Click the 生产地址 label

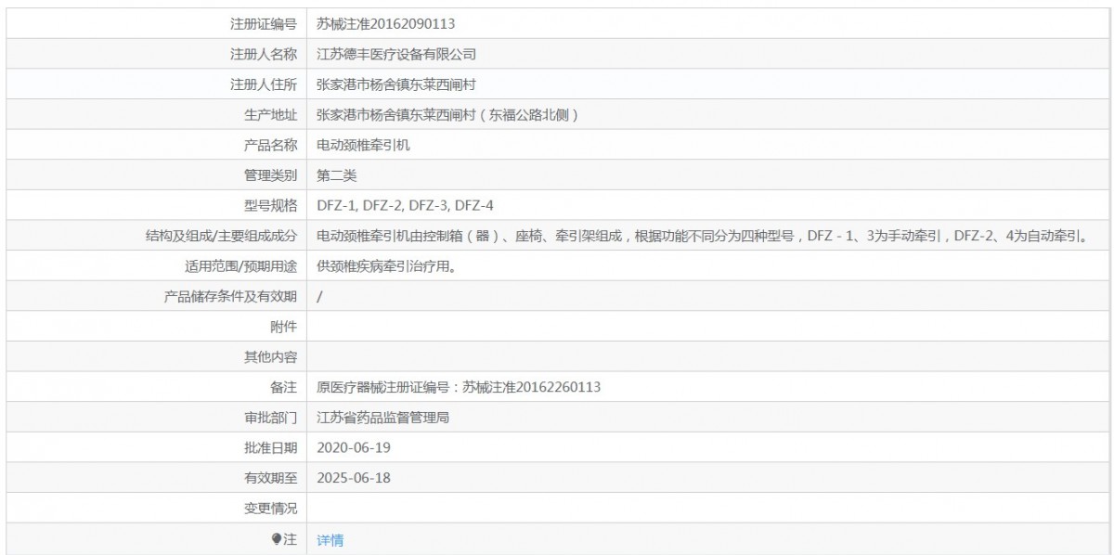pyautogui.click(x=270, y=114)
